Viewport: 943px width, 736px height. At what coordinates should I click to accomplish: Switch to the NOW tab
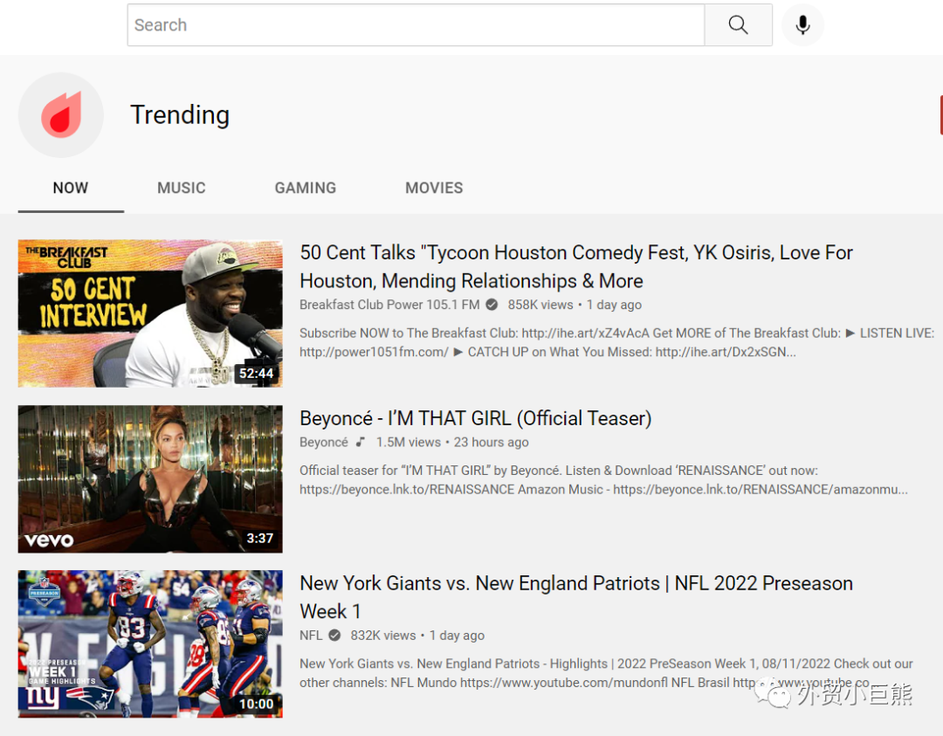71,189
